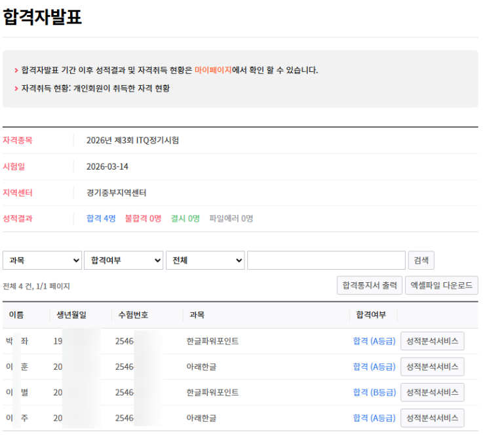This screenshot has height=438, width=487.
Task: Open 성적분석서비스 for the 이 주 row
Action: 432,418
